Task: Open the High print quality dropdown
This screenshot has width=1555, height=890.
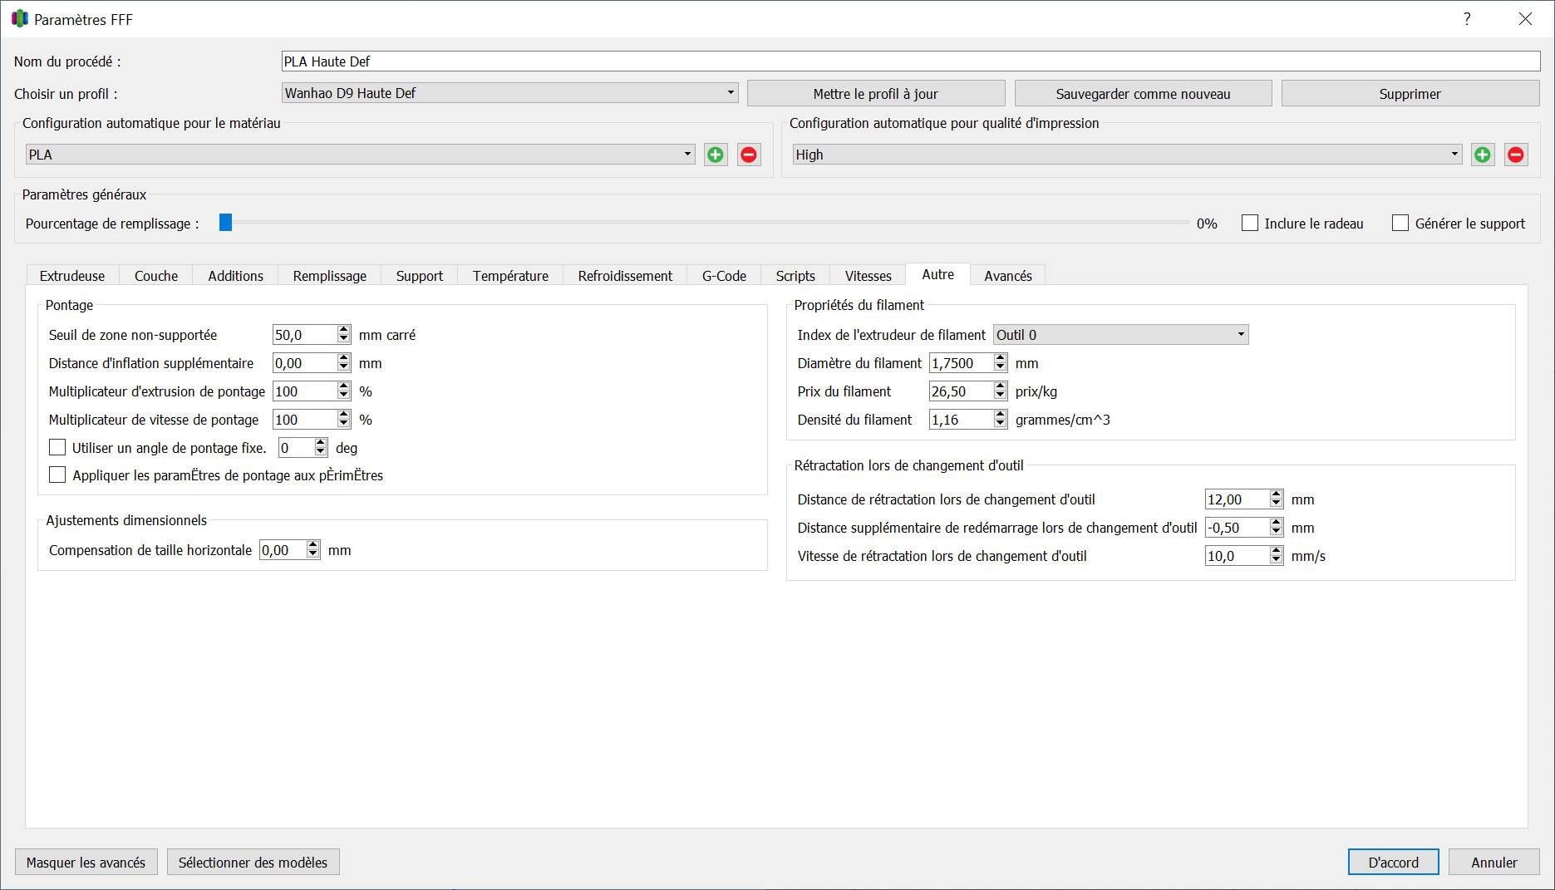Action: coord(1127,155)
